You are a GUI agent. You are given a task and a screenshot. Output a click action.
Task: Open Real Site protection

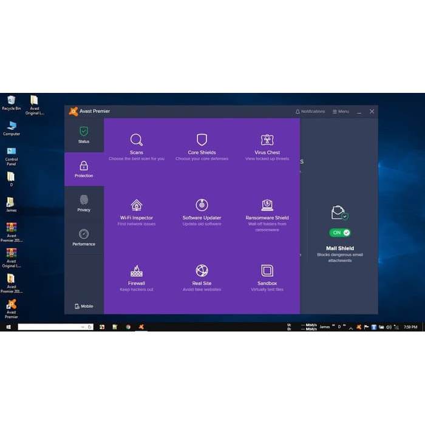[202, 278]
